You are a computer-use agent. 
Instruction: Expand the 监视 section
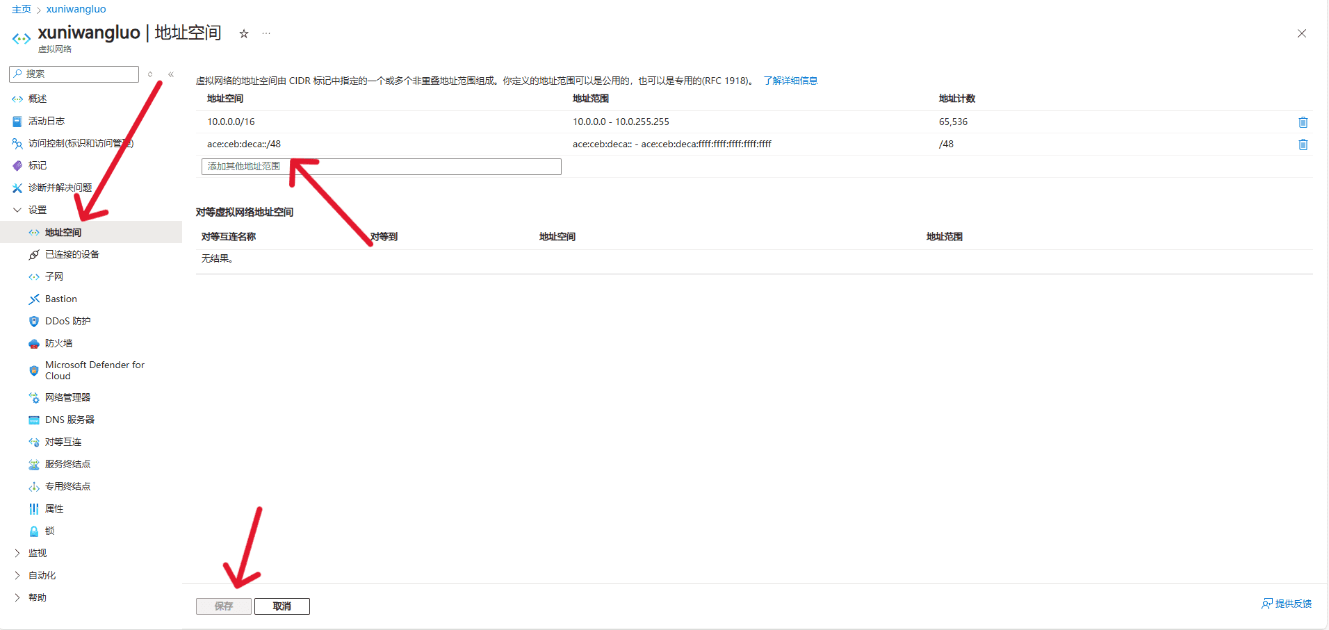coord(37,553)
